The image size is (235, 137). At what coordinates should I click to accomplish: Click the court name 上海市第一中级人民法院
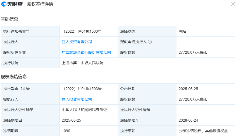(x=83, y=63)
